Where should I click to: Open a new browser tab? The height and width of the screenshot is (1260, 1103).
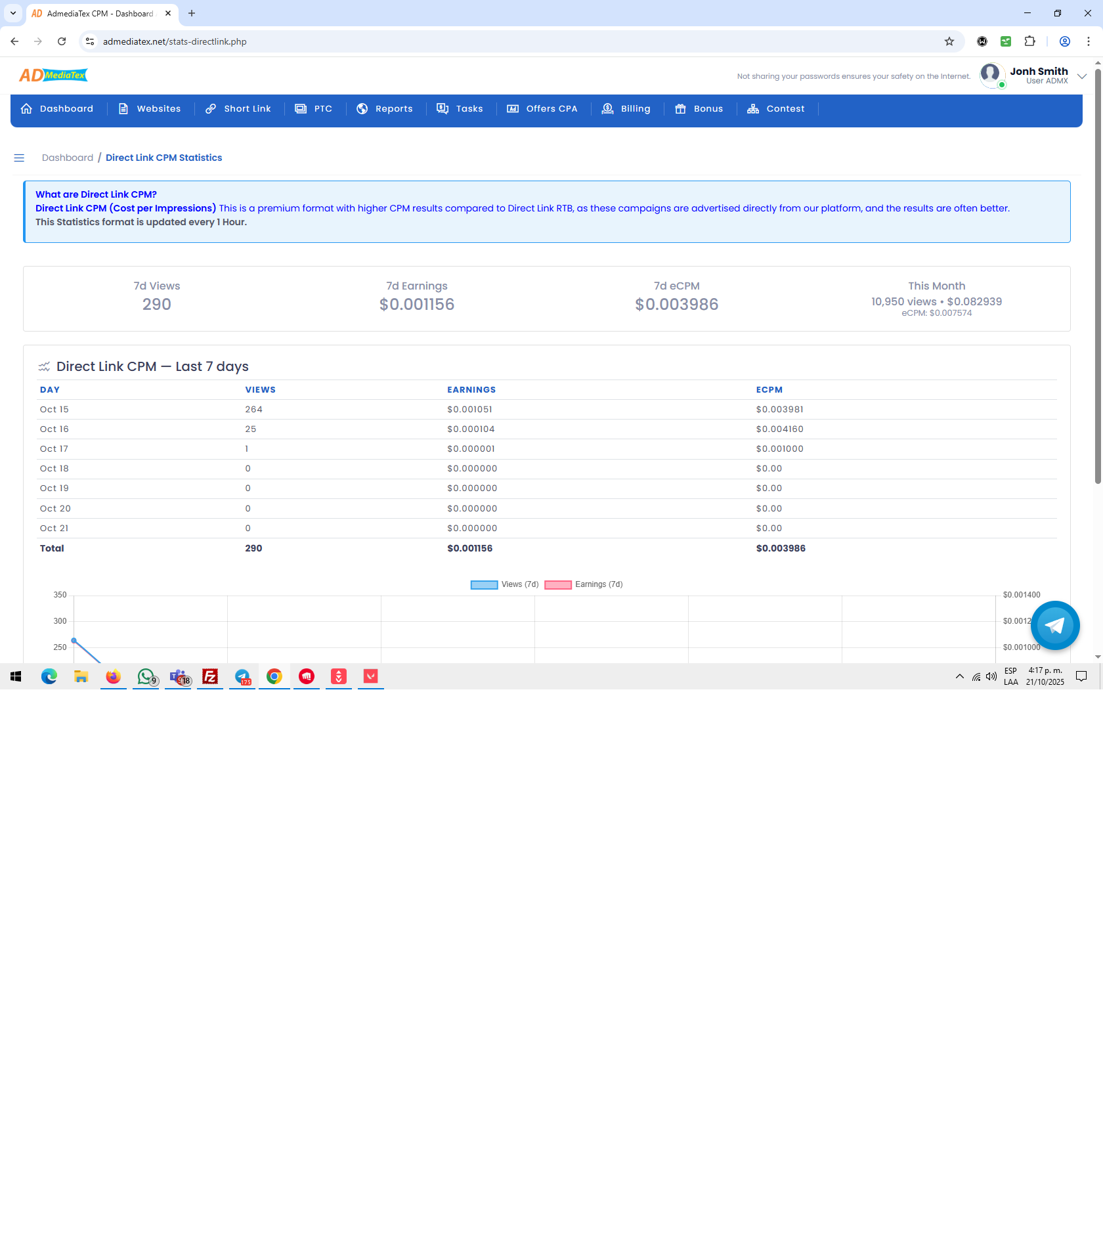click(192, 13)
